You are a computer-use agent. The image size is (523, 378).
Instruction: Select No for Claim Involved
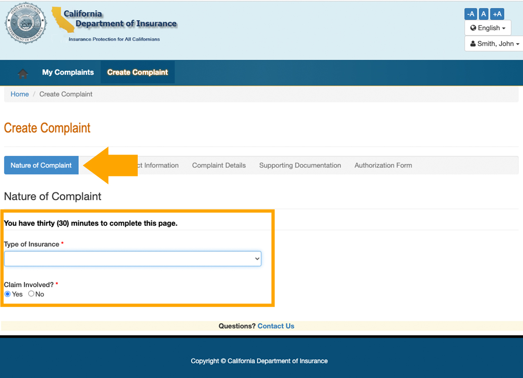click(x=31, y=294)
